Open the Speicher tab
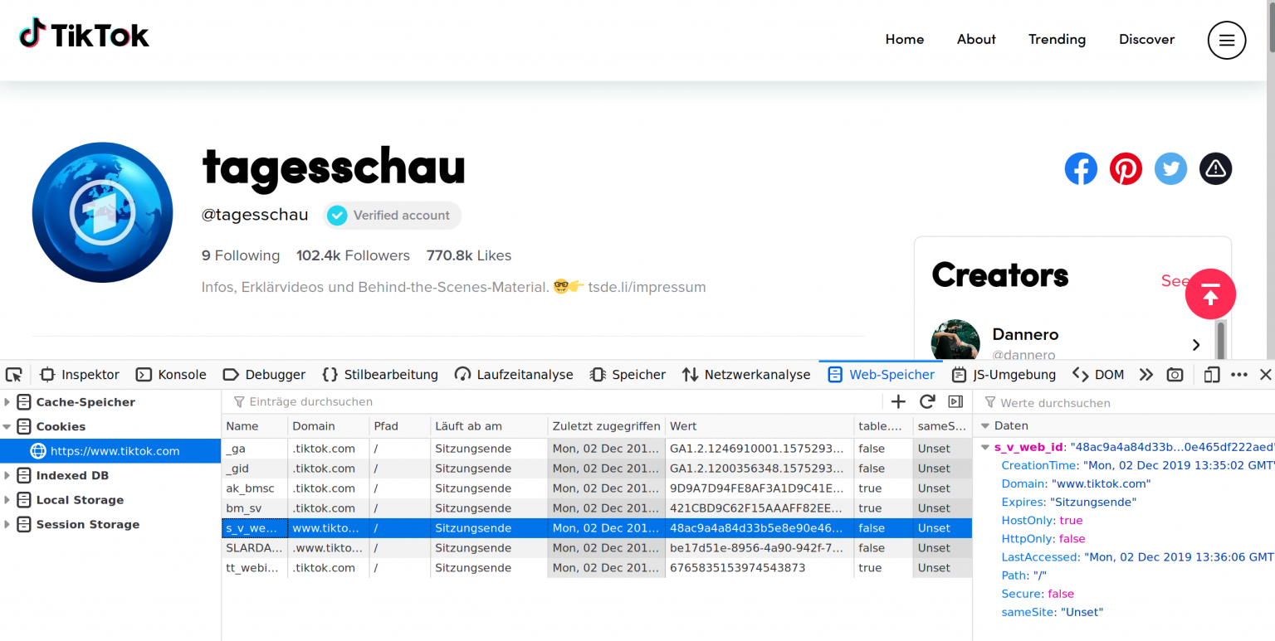This screenshot has width=1275, height=641. pyautogui.click(x=628, y=374)
